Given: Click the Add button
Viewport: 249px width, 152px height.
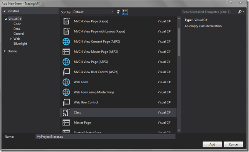Looking at the screenshot, I should pyautogui.click(x=212, y=144).
